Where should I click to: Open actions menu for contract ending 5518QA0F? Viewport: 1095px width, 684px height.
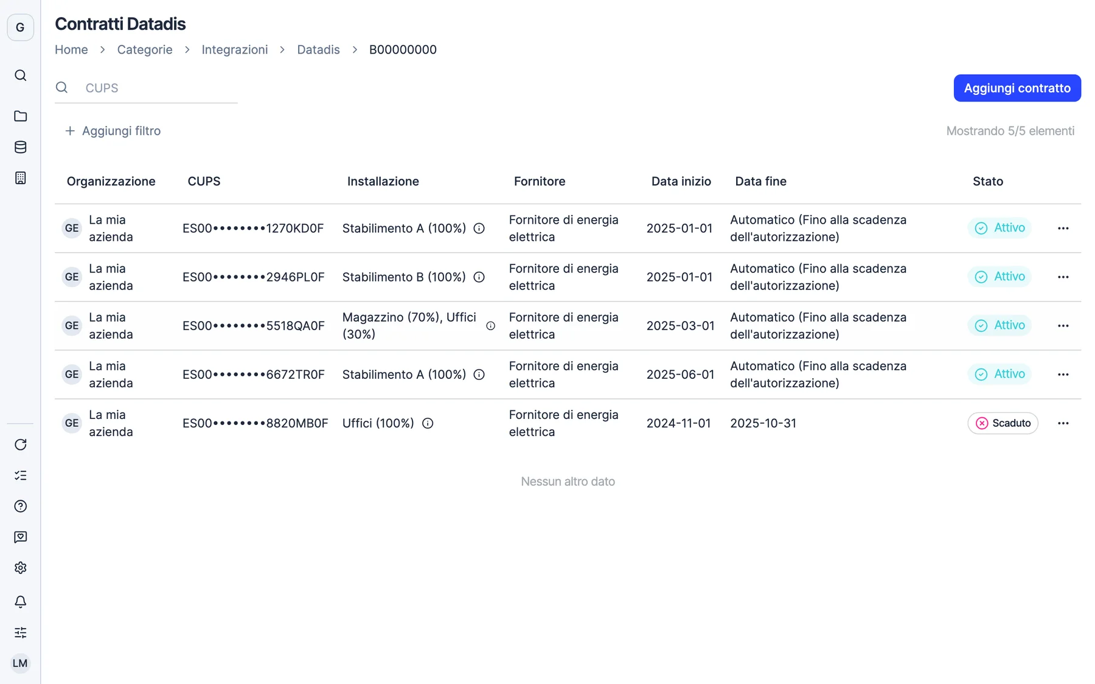pyautogui.click(x=1063, y=326)
